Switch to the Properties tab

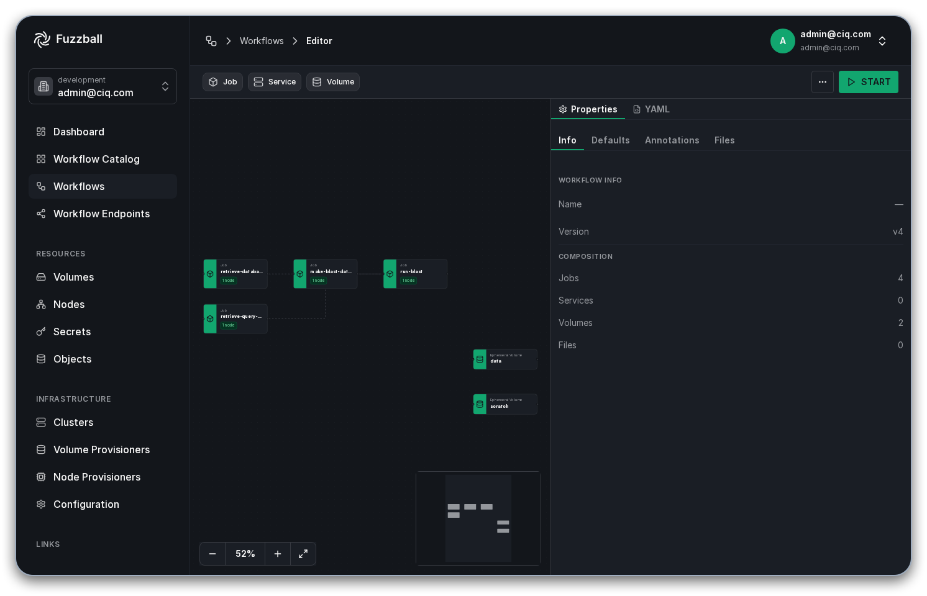tap(588, 109)
